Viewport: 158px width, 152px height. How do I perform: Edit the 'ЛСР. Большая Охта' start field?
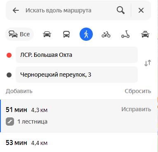tap(77, 55)
